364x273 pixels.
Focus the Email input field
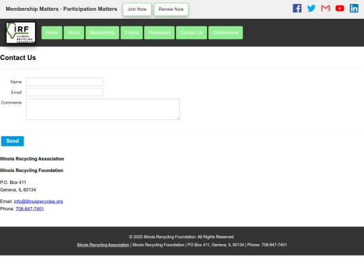tap(65, 92)
